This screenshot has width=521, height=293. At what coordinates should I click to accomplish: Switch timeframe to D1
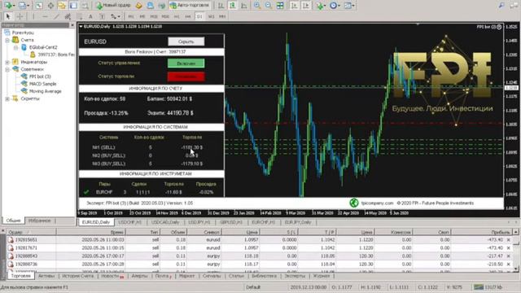199,16
